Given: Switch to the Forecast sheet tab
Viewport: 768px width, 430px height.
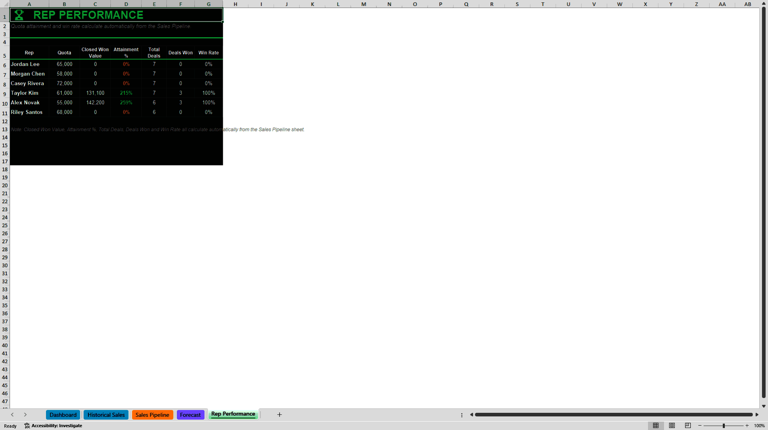Looking at the screenshot, I should pyautogui.click(x=190, y=415).
